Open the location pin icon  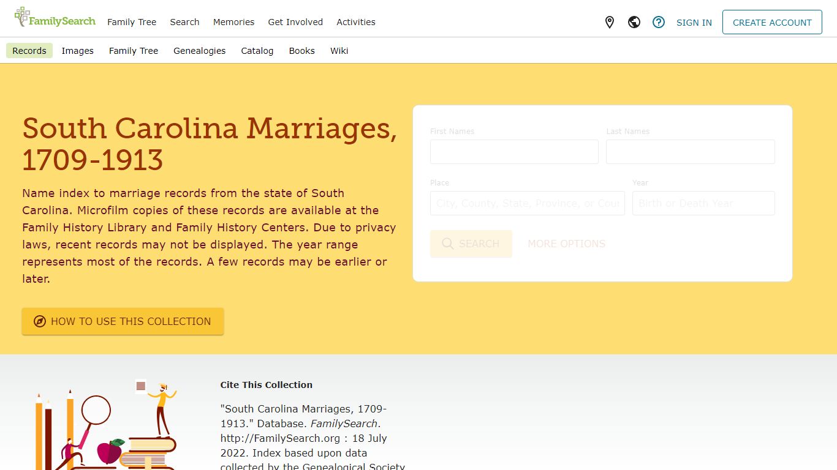pos(610,23)
